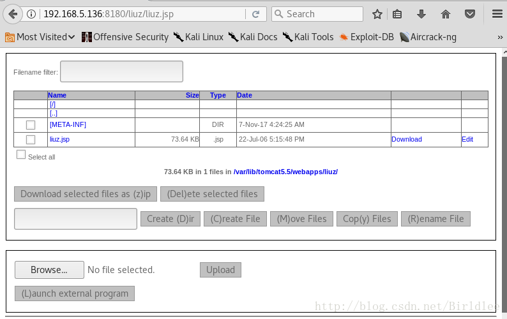
Task: Open Exploit-DB bookmark
Action: [367, 37]
